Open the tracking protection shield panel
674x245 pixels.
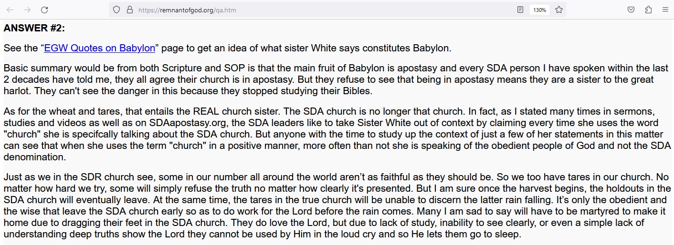coord(116,10)
